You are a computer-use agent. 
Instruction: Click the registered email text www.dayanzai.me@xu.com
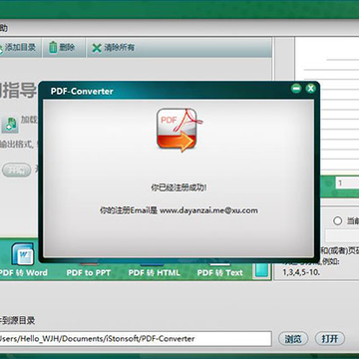(208, 210)
